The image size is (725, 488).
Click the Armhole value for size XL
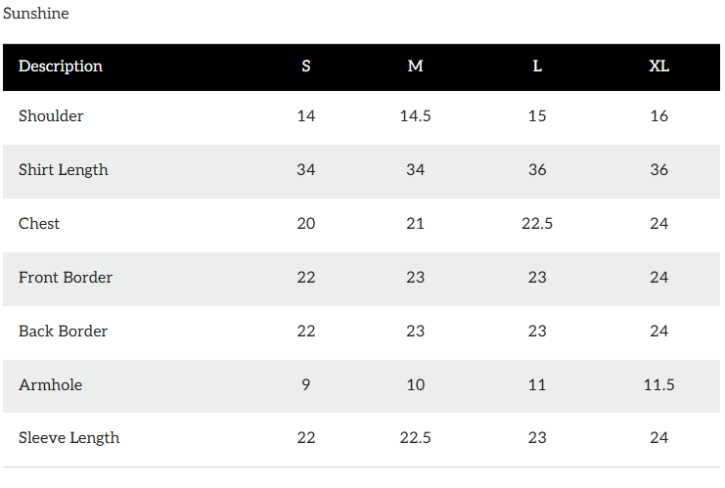[659, 385]
